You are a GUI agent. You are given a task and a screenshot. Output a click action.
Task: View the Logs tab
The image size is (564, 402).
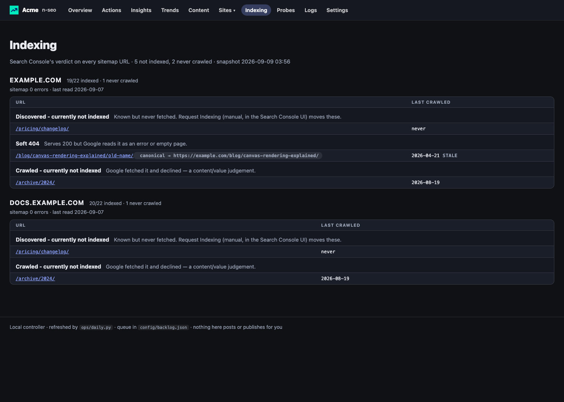[x=311, y=10]
